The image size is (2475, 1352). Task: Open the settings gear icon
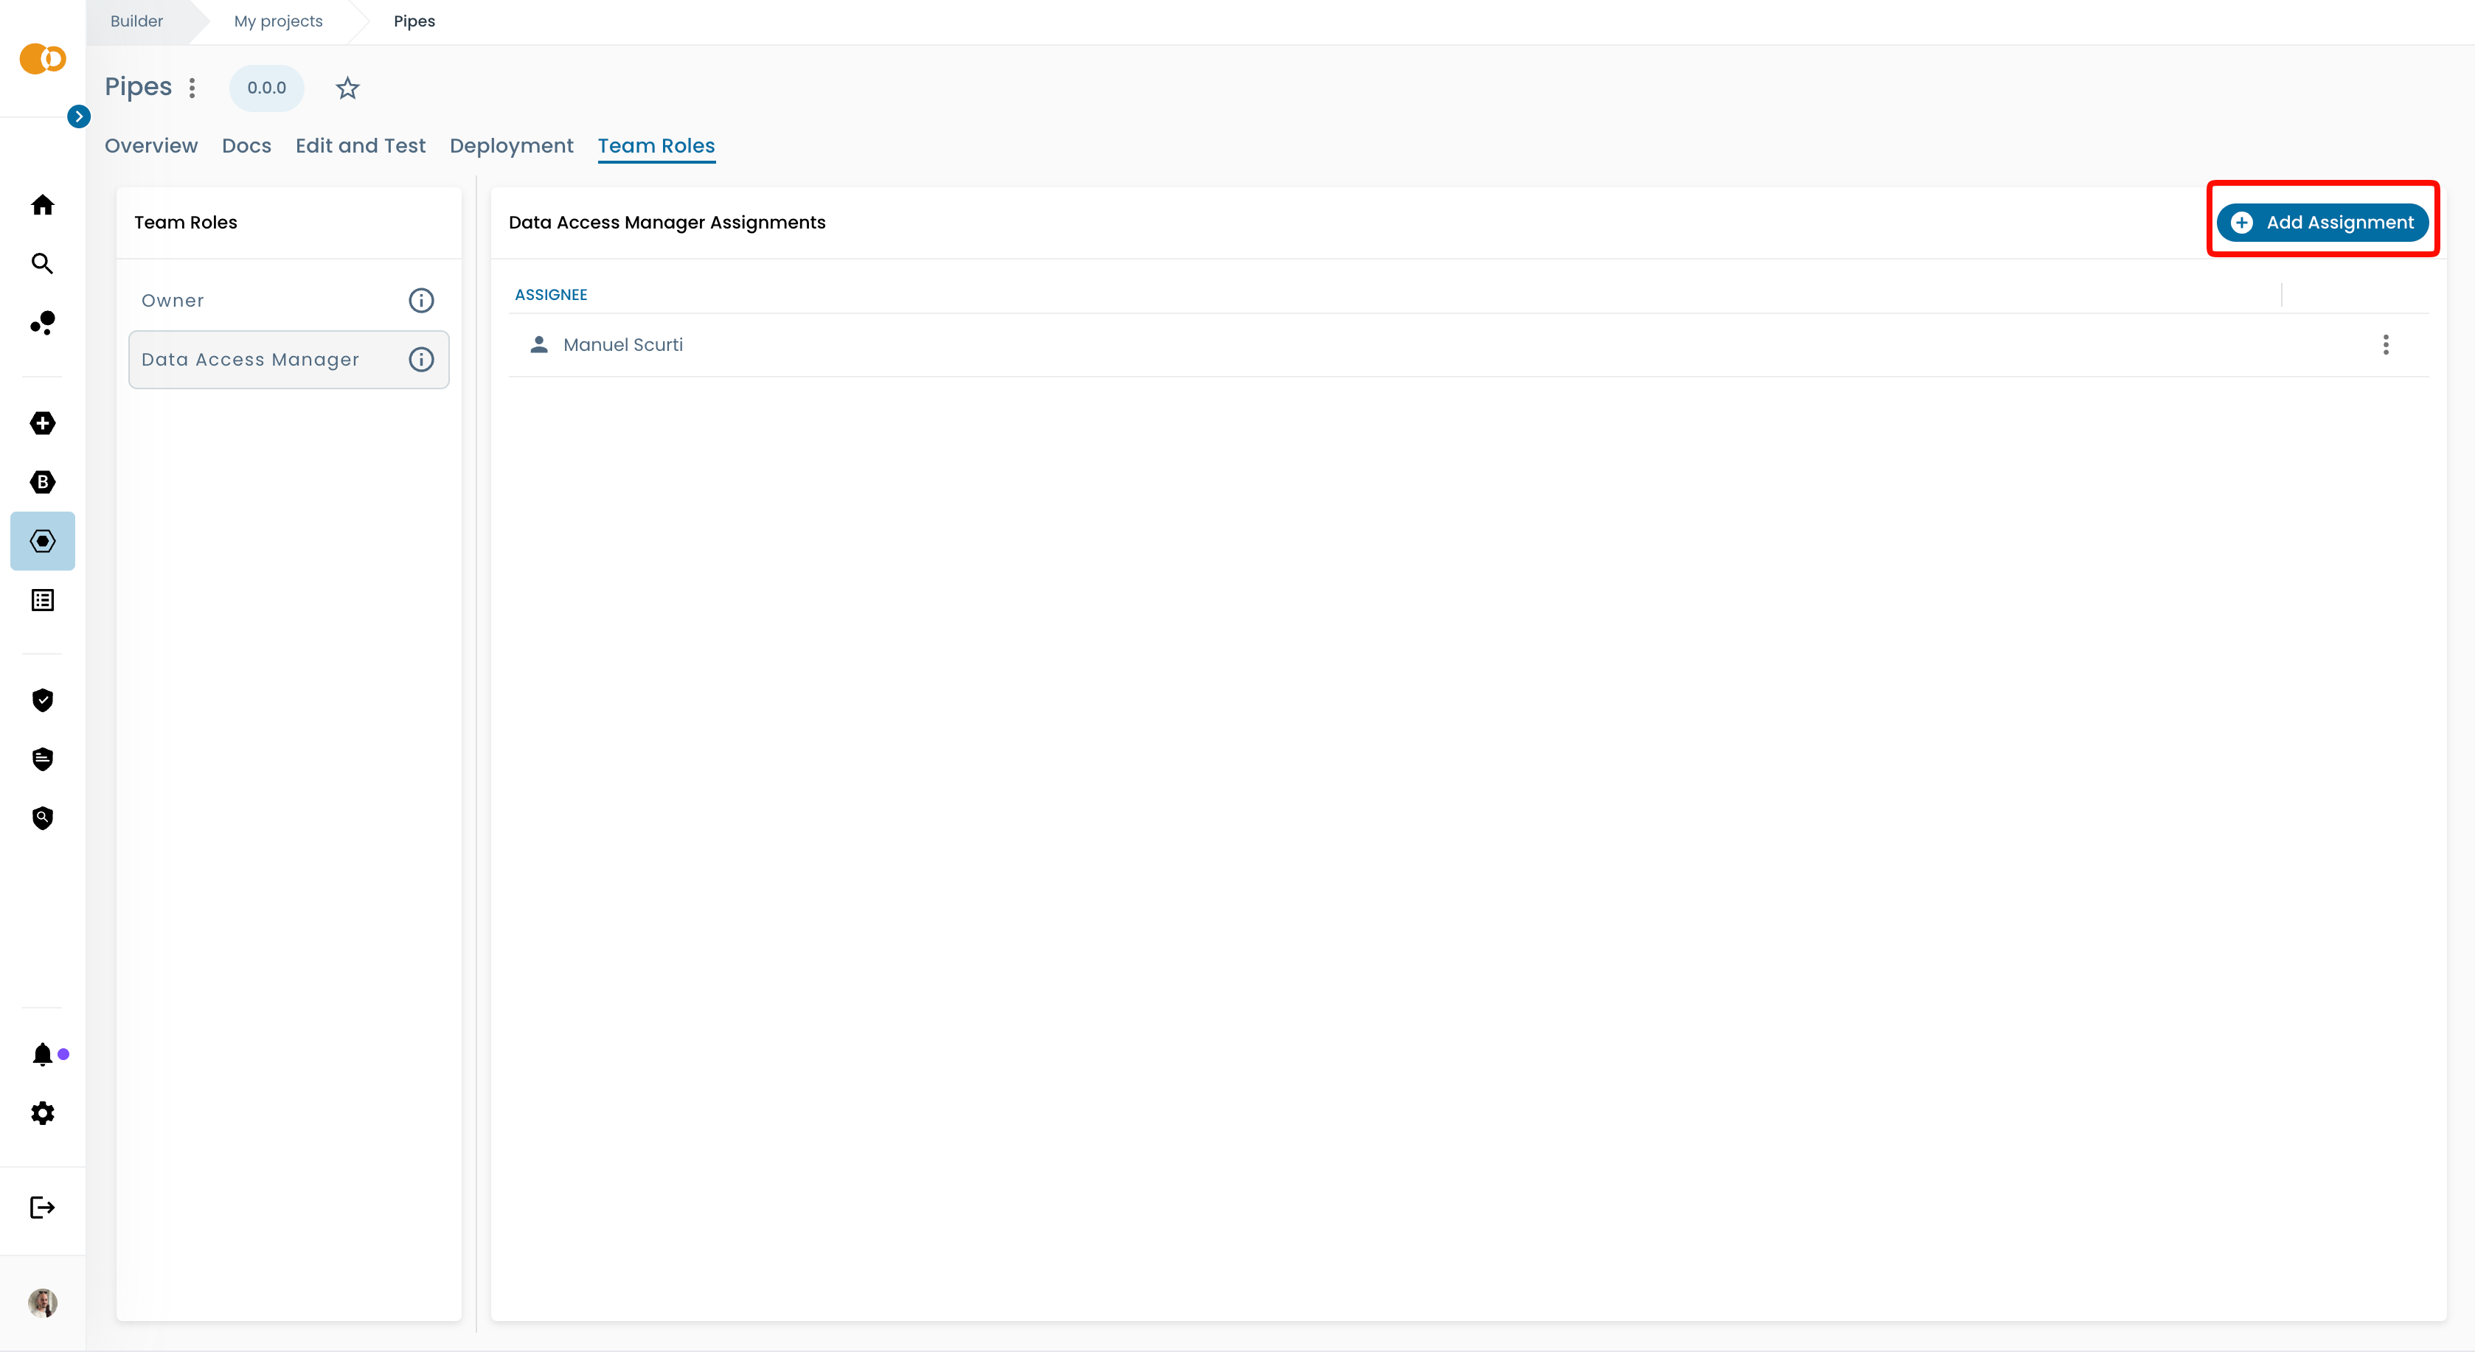coord(42,1113)
